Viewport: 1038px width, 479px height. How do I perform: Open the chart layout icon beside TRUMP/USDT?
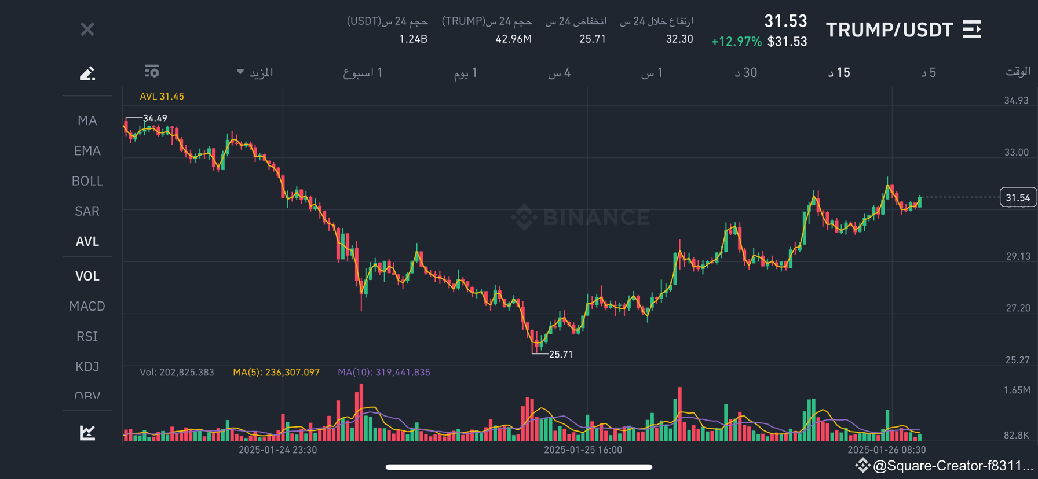pos(972,29)
